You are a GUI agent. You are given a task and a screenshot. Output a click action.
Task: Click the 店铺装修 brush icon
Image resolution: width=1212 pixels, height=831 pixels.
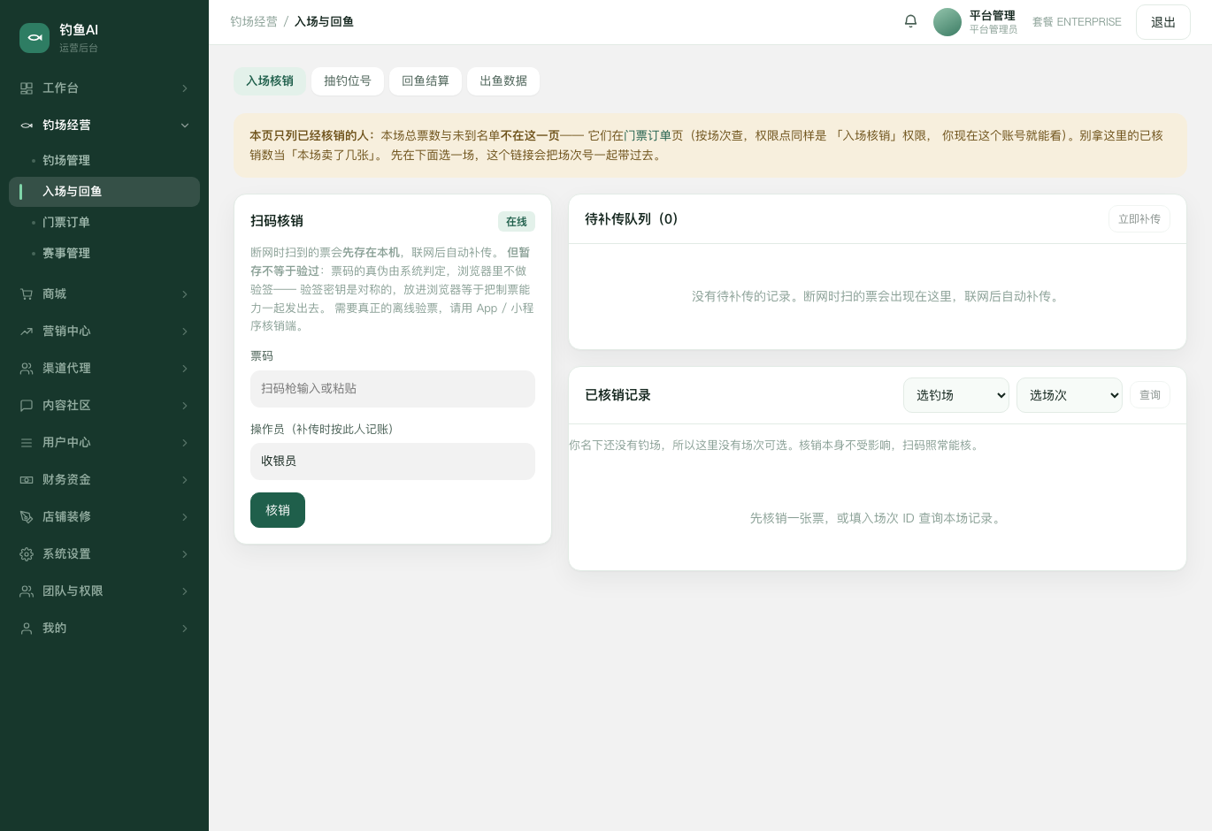point(27,517)
